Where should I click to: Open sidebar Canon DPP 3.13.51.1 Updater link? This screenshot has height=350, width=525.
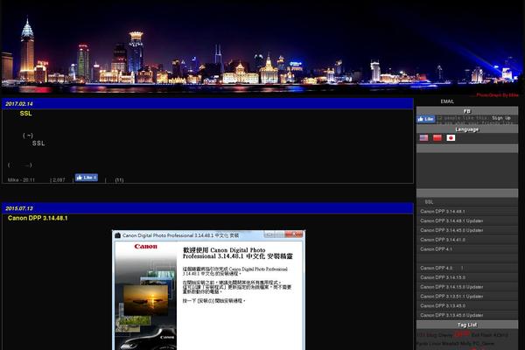coord(451,296)
